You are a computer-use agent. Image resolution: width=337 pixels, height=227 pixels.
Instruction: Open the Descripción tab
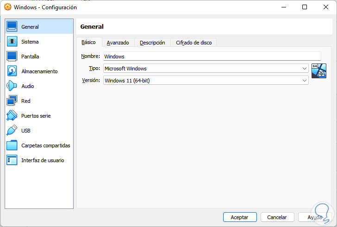(x=152, y=43)
